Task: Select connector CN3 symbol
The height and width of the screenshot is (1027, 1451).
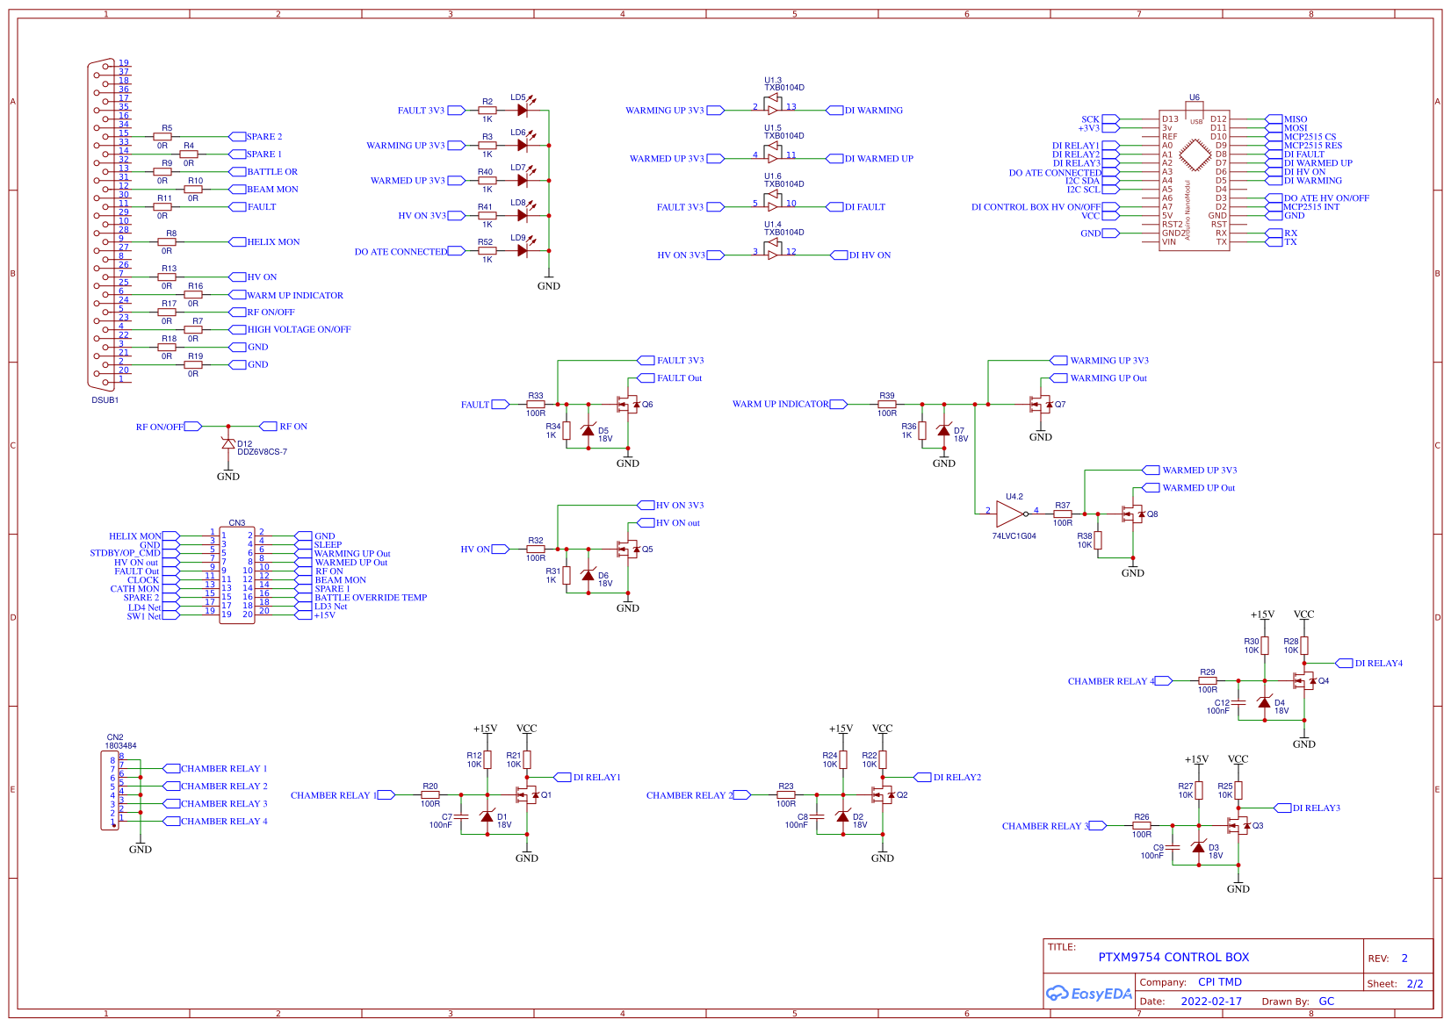Action: [x=235, y=575]
